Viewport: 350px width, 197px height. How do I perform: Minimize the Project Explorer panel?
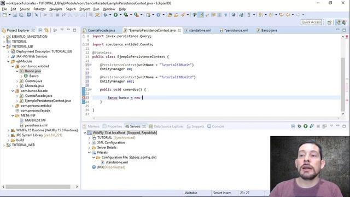tap(68, 30)
